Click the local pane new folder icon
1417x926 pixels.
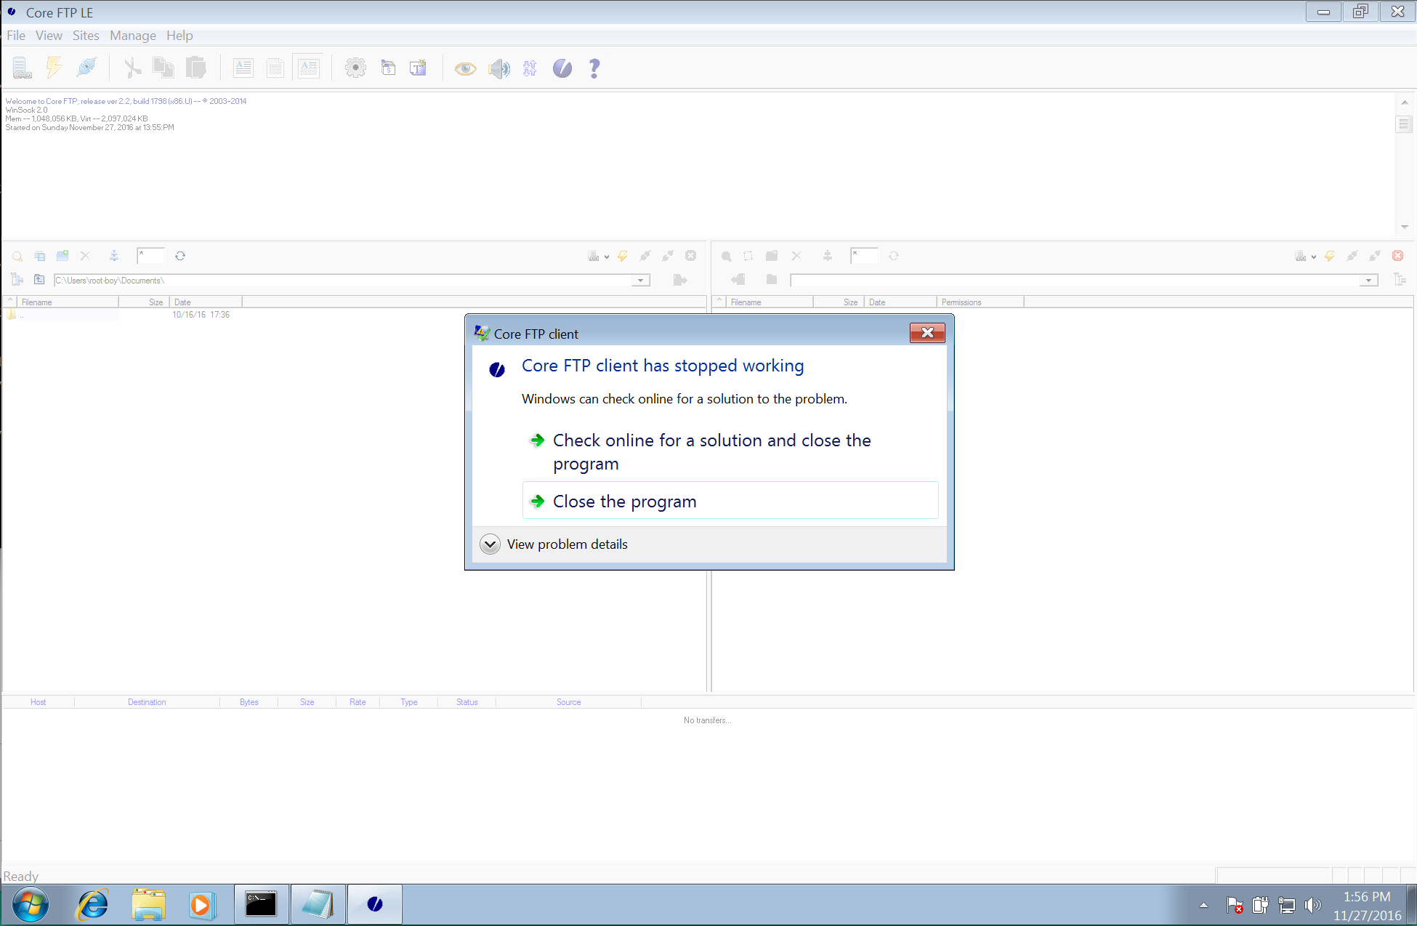click(62, 256)
